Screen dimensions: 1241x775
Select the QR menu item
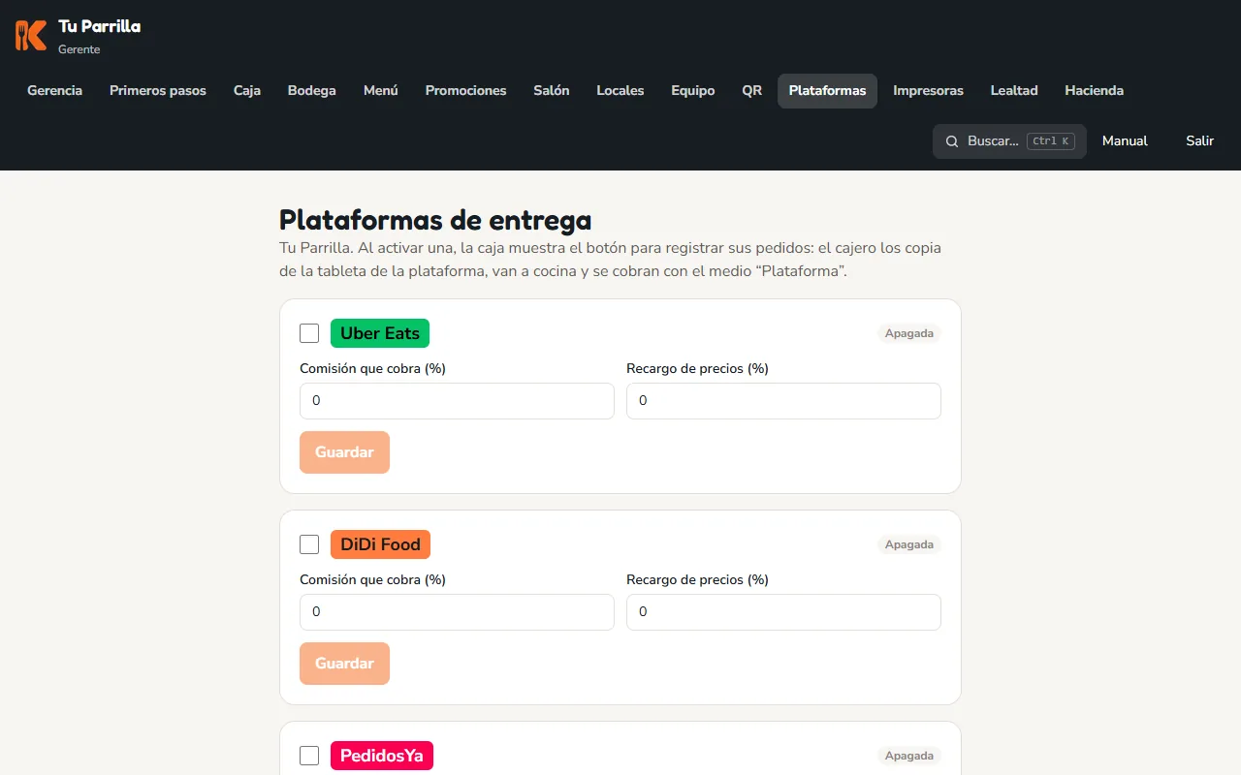point(752,91)
